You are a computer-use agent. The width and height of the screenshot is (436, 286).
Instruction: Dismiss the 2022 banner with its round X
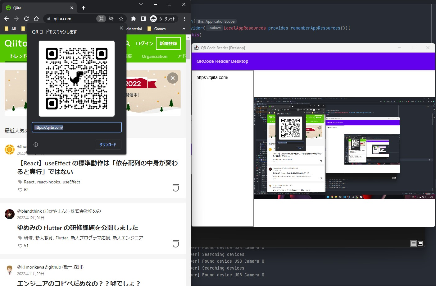pos(173,78)
